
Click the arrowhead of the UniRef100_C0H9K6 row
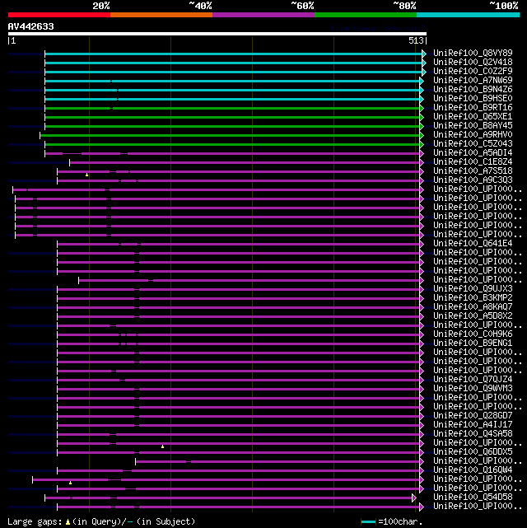422,334
